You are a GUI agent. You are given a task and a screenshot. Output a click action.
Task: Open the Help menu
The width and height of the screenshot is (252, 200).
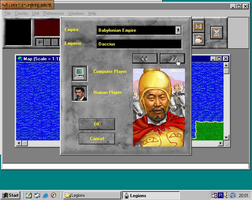[92, 13]
